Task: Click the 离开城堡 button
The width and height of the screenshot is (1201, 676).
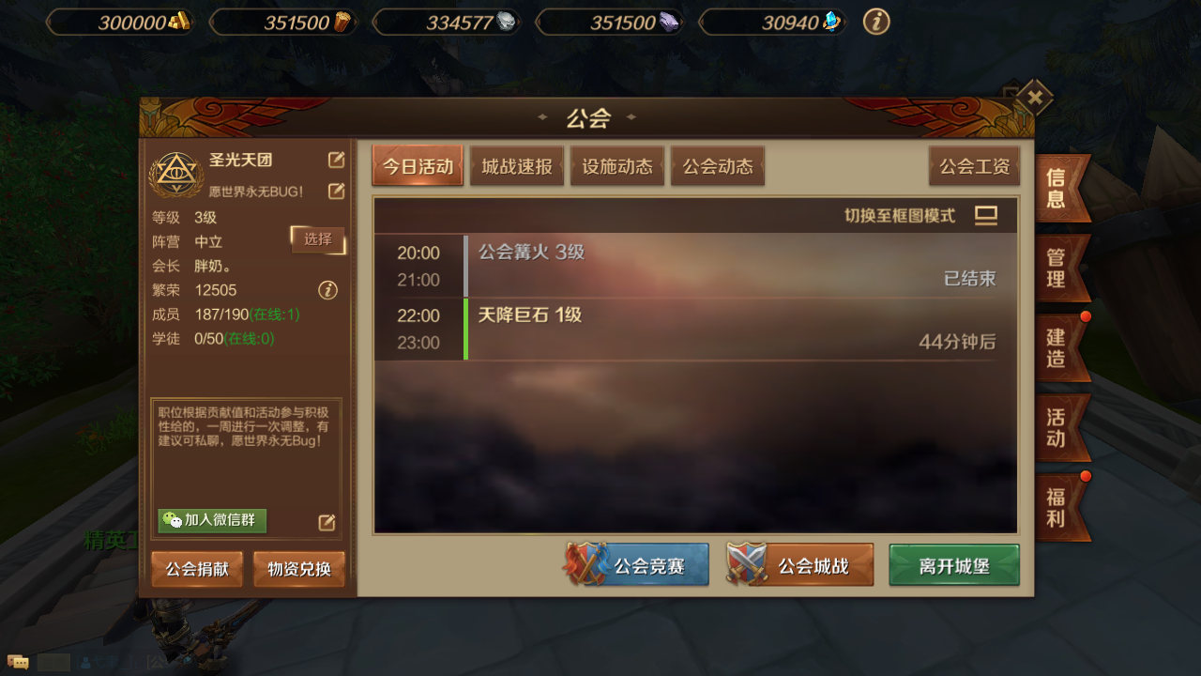Action: coord(954,565)
